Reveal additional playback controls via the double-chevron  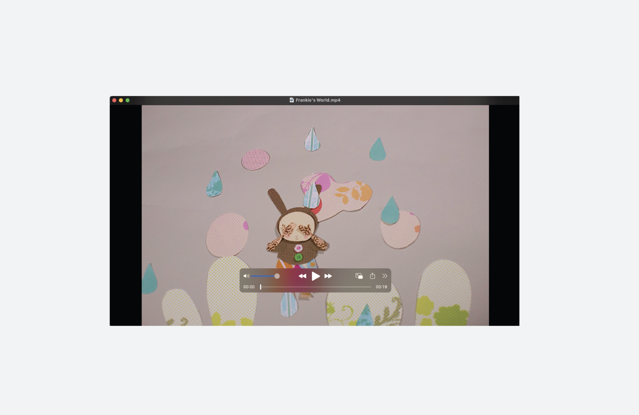pyautogui.click(x=385, y=276)
